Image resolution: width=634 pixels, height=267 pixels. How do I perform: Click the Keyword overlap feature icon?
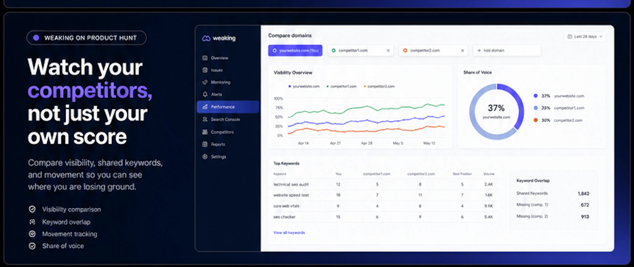point(32,222)
